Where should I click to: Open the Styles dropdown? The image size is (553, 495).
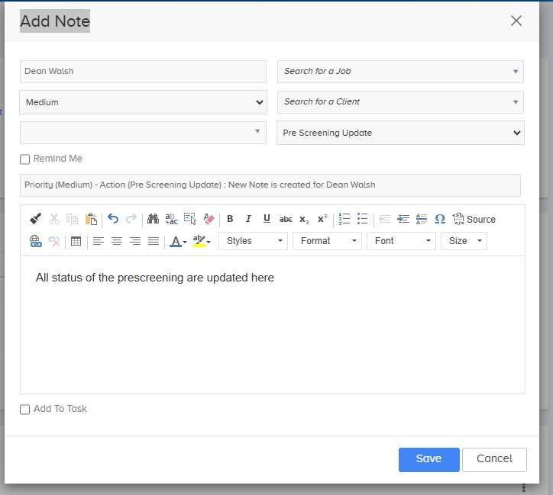pos(253,241)
